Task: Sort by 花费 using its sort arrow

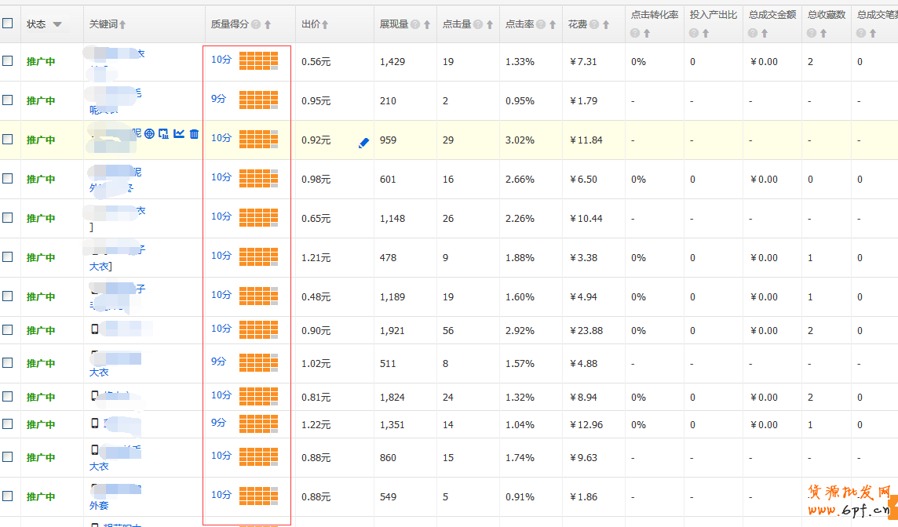Action: [607, 24]
